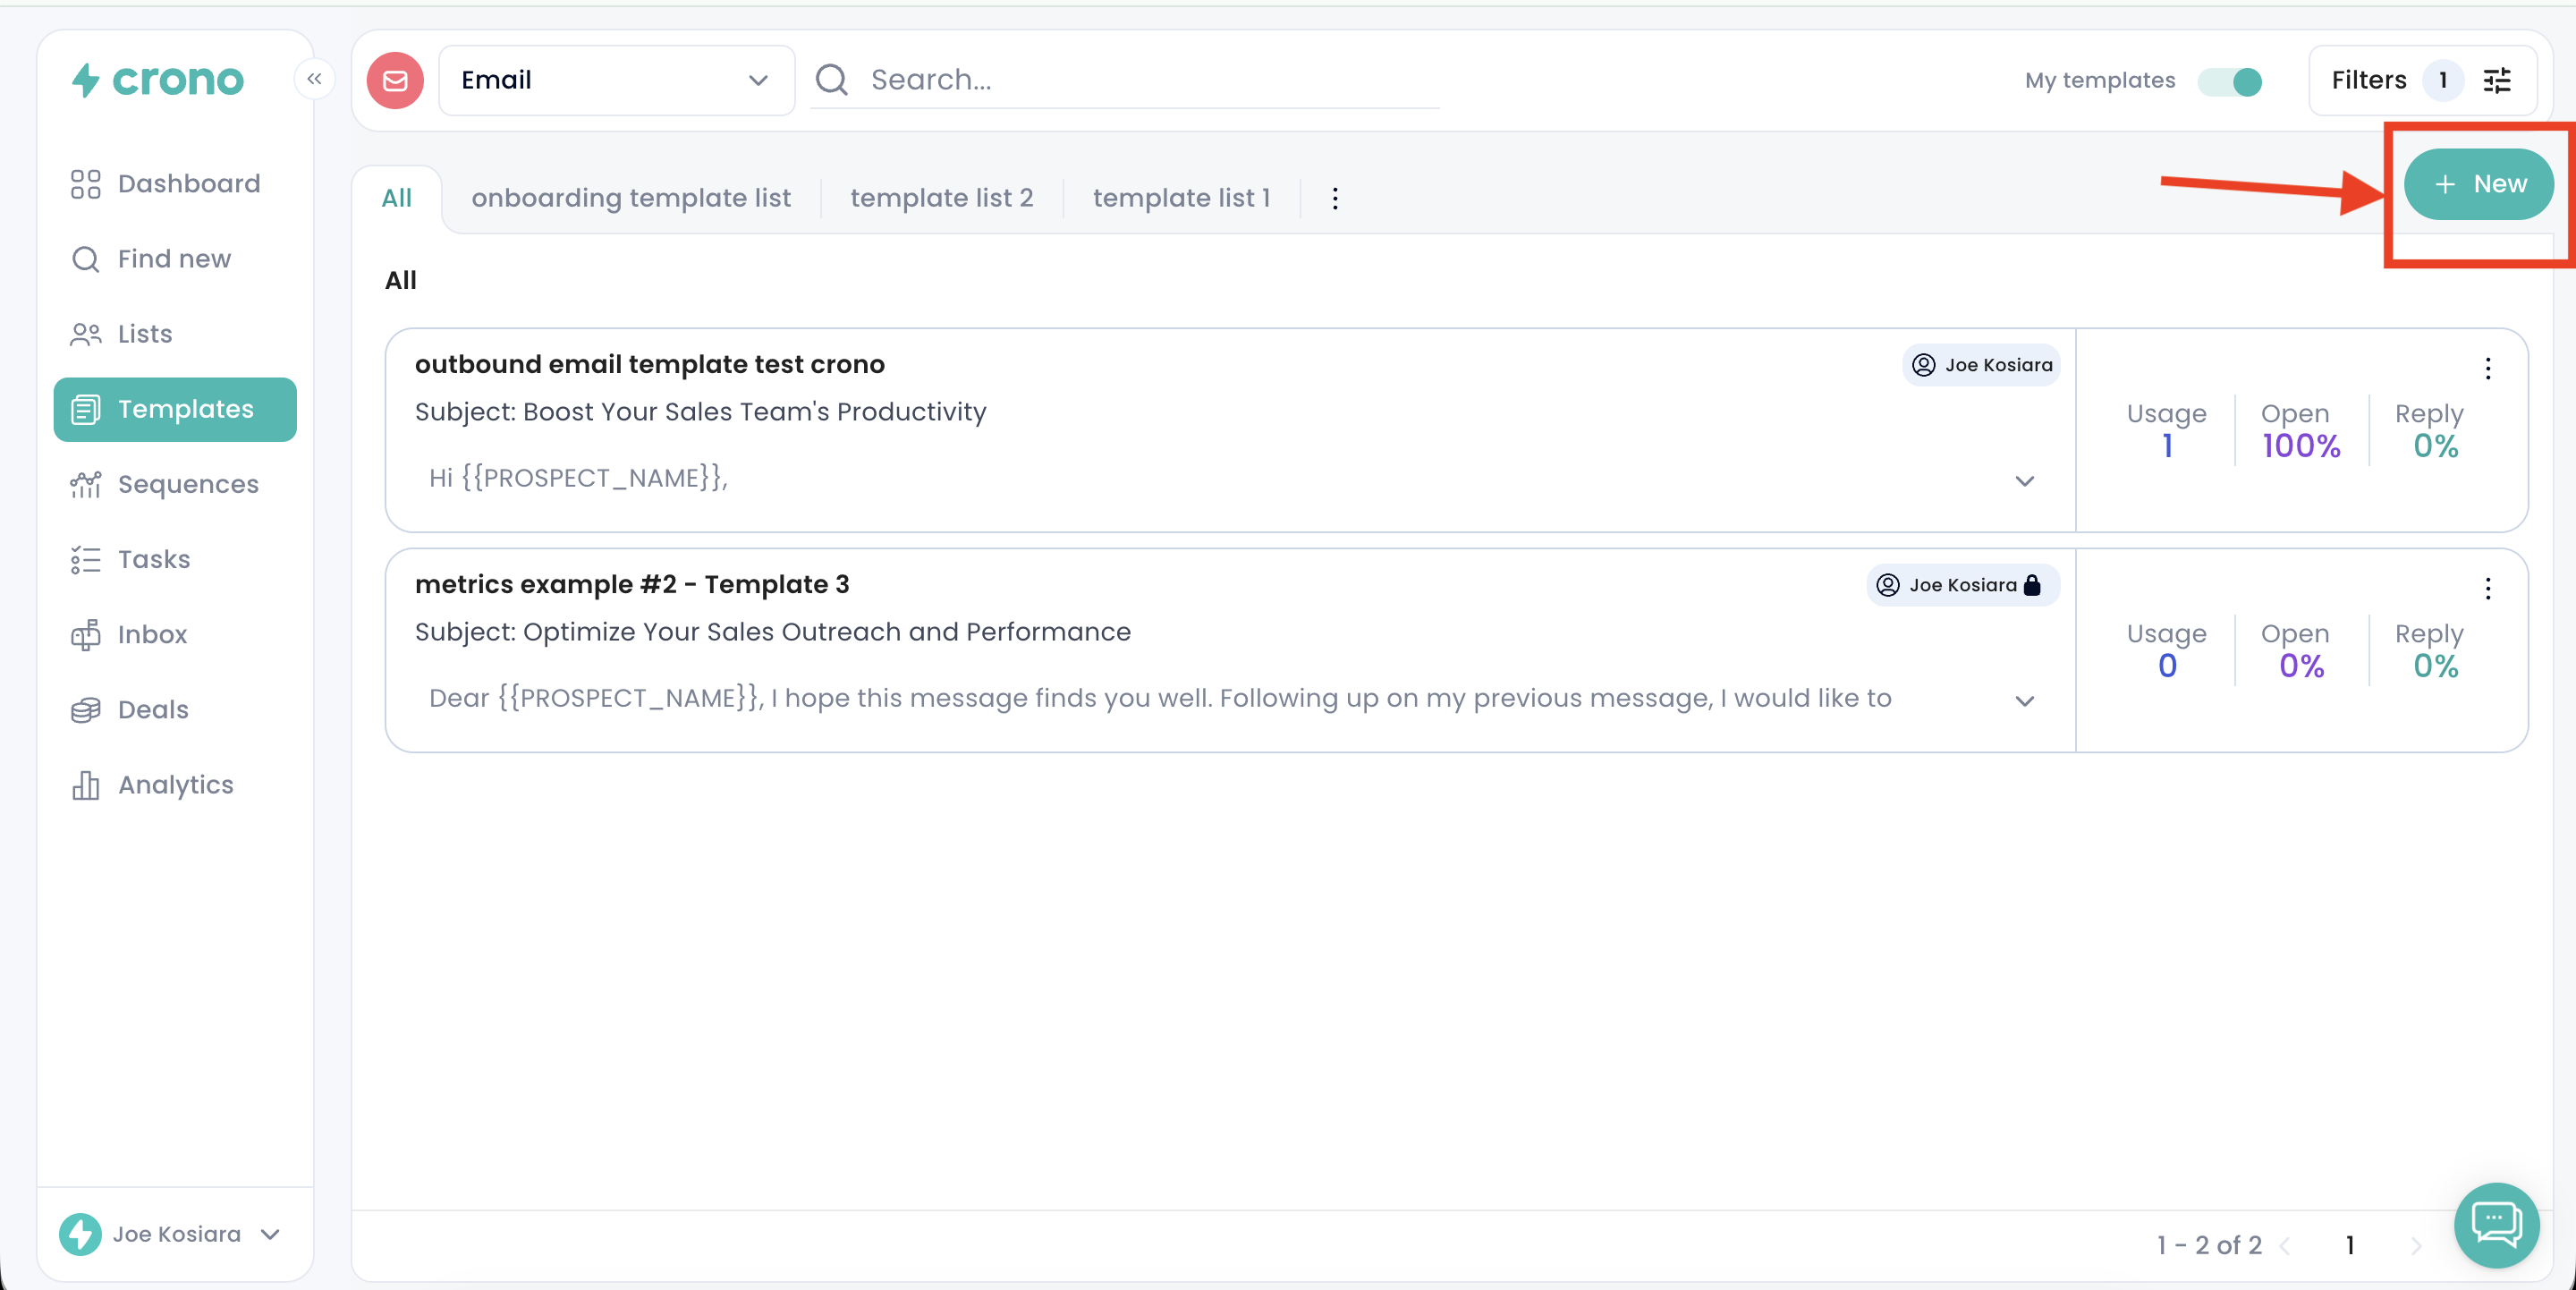Switch to template list 2 tab
This screenshot has width=2576, height=1290.
(941, 198)
